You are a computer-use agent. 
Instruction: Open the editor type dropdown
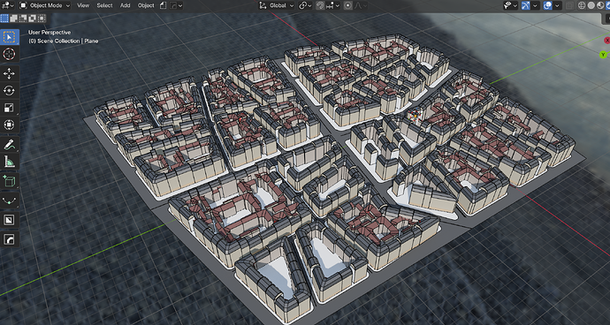tap(7, 5)
